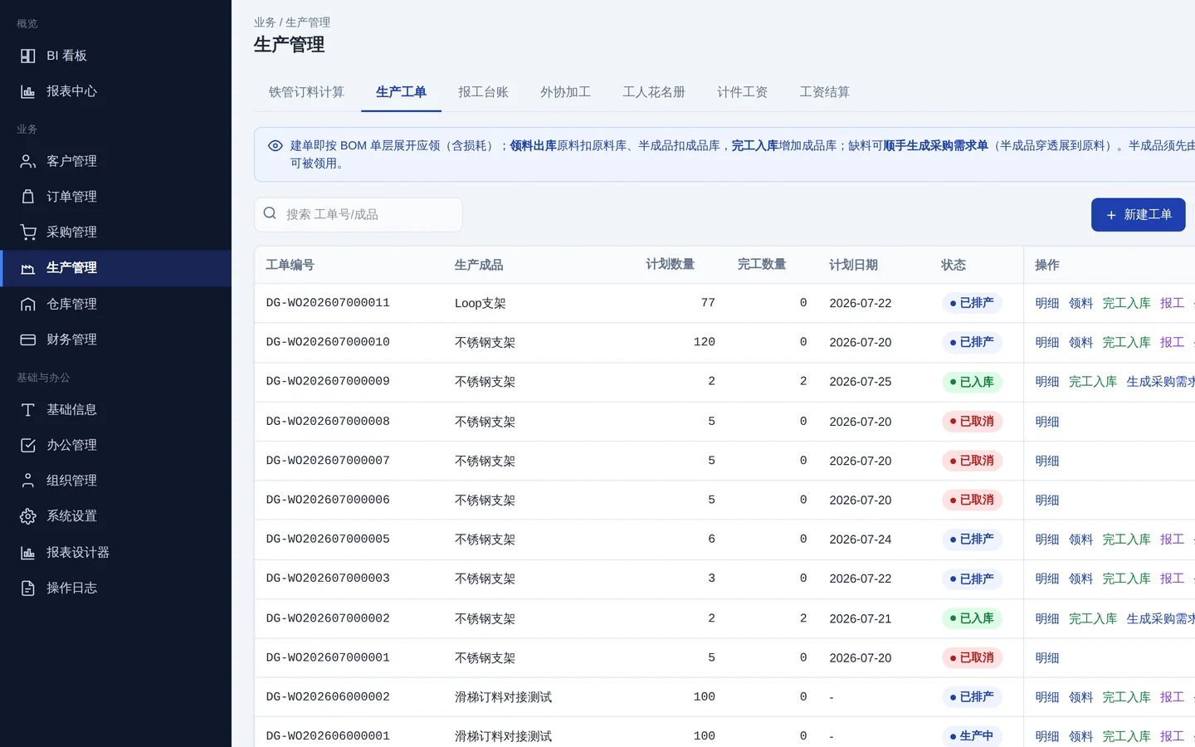The height and width of the screenshot is (747, 1195).
Task: Click the 客户管理 person icon
Action: coord(27,161)
